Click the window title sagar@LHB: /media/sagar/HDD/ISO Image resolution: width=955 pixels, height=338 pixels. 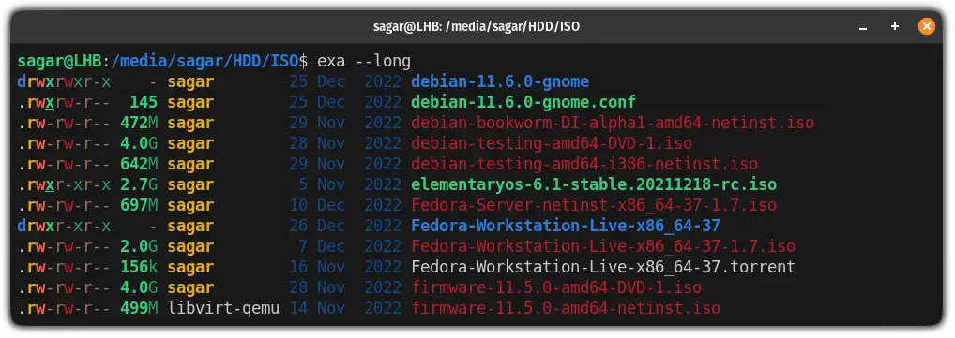pos(477,27)
